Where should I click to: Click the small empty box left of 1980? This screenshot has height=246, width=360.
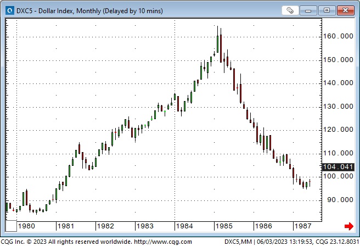(11, 226)
